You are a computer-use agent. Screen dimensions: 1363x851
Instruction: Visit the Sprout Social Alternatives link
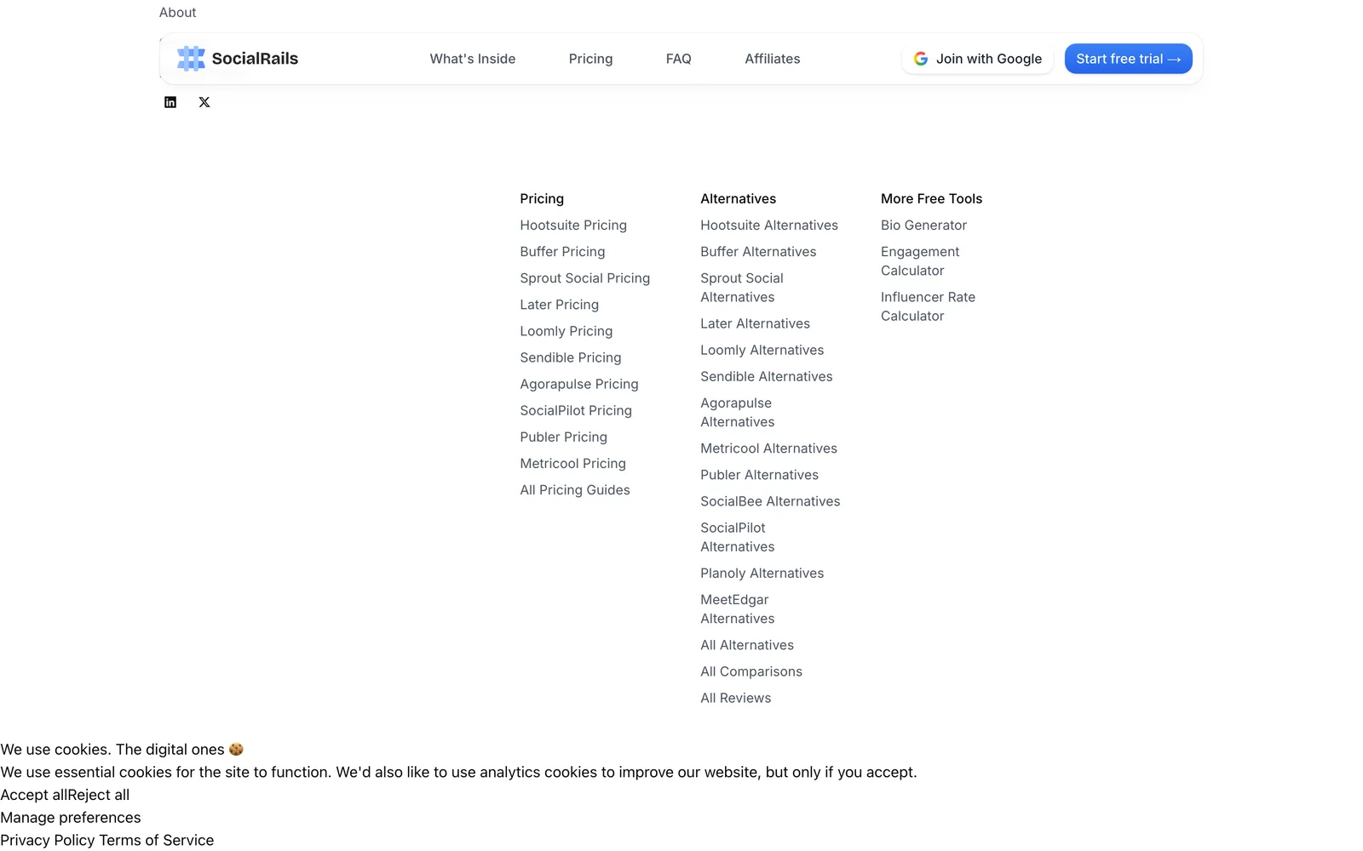[x=742, y=288]
